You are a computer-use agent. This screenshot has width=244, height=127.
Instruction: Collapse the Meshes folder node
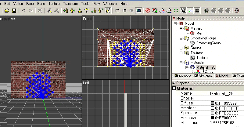(x=181, y=28)
